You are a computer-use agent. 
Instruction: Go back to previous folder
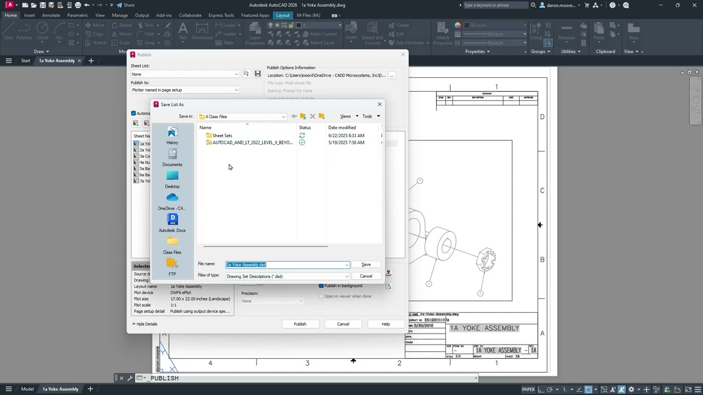pos(294,116)
